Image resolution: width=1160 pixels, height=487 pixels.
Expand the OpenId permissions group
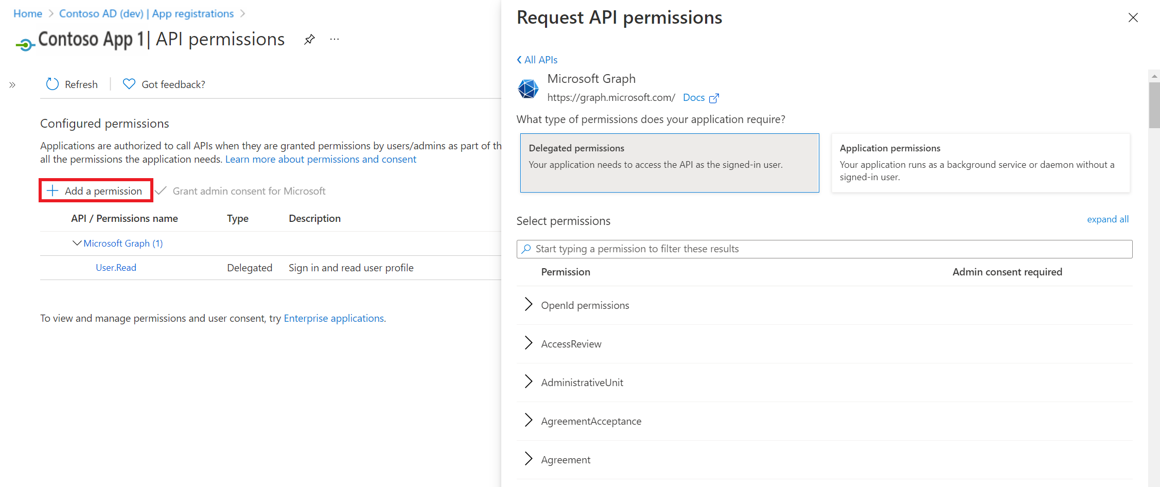coord(529,305)
